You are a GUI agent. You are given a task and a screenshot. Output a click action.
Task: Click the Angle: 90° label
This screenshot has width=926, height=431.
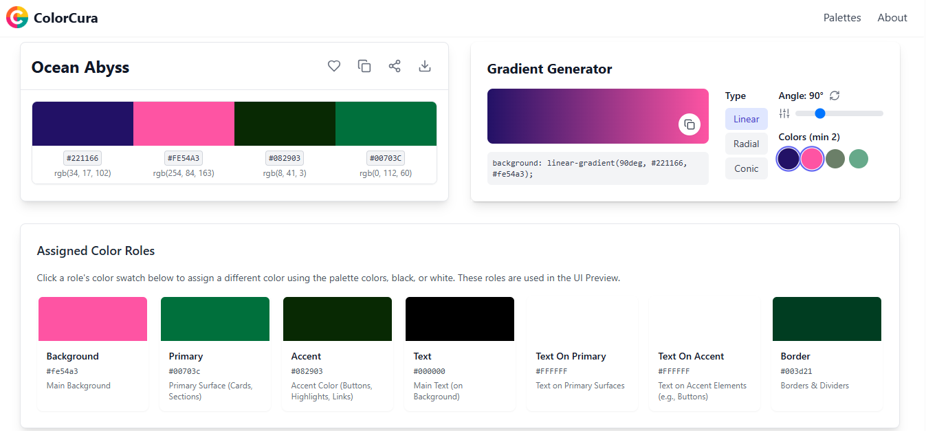point(801,96)
